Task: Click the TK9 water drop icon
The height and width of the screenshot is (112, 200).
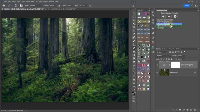Action: (148, 65)
